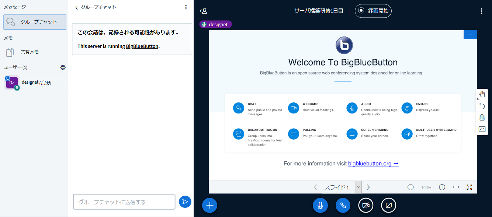Image resolution: width=492 pixels, height=217 pixels.
Task: Zoom in the slide with plus
Action: [x=442, y=187]
